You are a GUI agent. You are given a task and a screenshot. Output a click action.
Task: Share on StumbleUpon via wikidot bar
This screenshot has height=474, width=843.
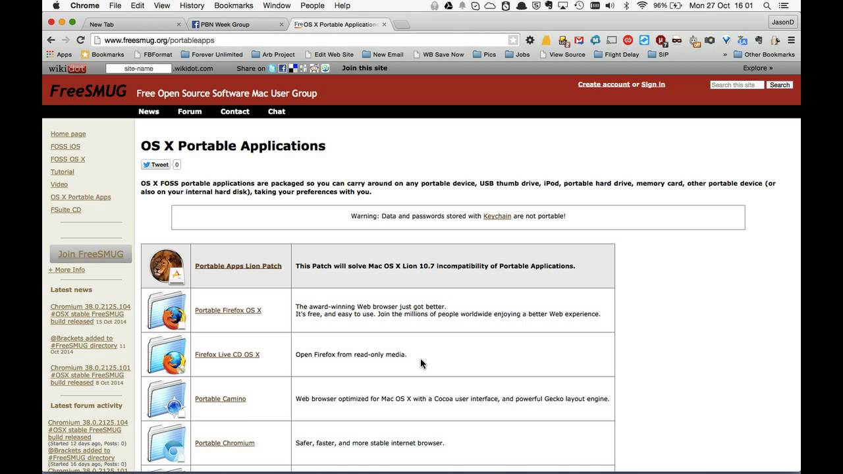coord(325,68)
